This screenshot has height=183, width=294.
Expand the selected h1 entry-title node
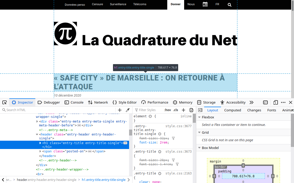click(40, 143)
